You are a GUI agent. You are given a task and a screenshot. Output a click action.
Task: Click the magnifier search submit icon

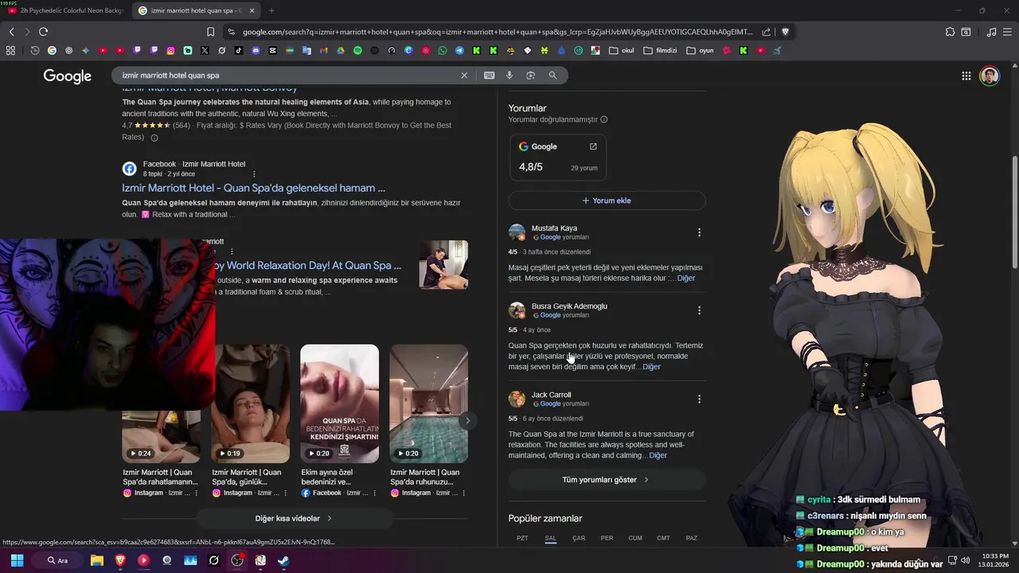click(552, 76)
